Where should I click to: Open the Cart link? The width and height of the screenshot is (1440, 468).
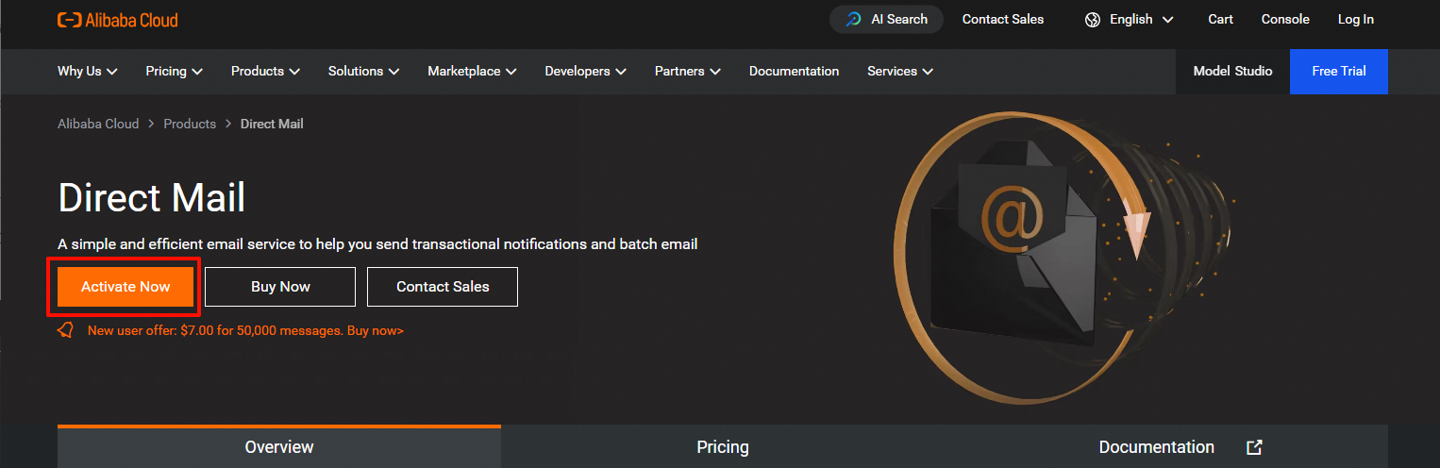[x=1220, y=19]
